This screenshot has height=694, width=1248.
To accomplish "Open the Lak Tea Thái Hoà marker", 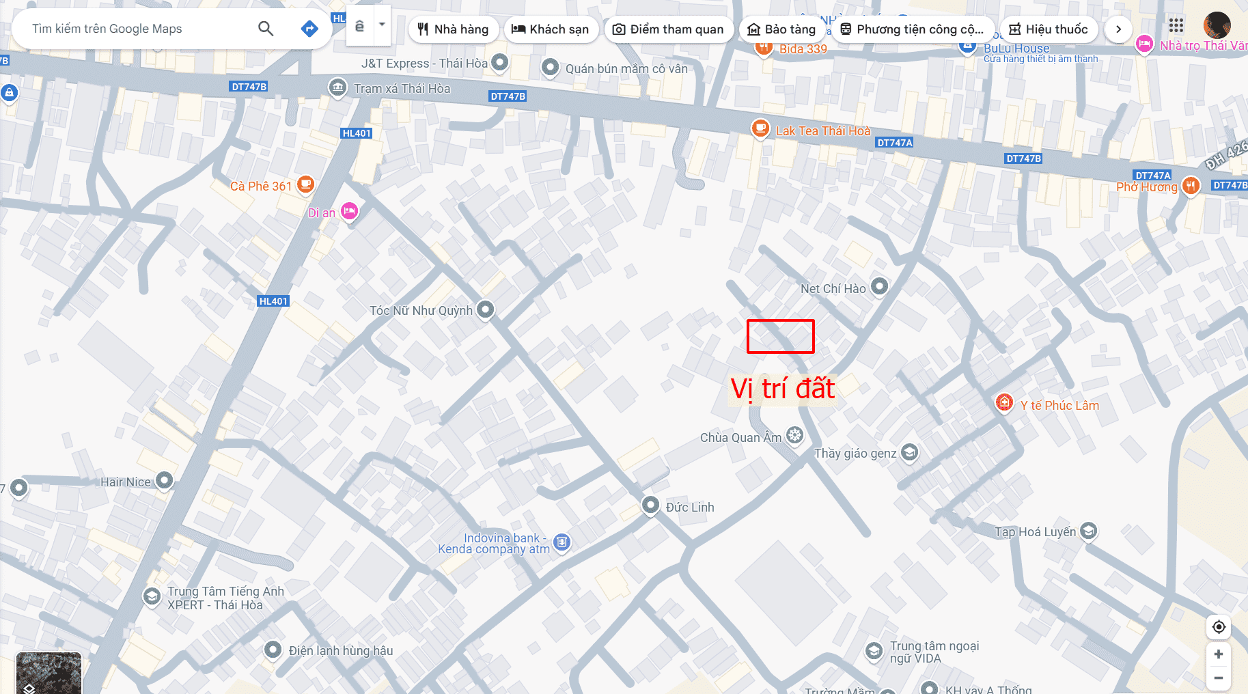I will (x=760, y=128).
